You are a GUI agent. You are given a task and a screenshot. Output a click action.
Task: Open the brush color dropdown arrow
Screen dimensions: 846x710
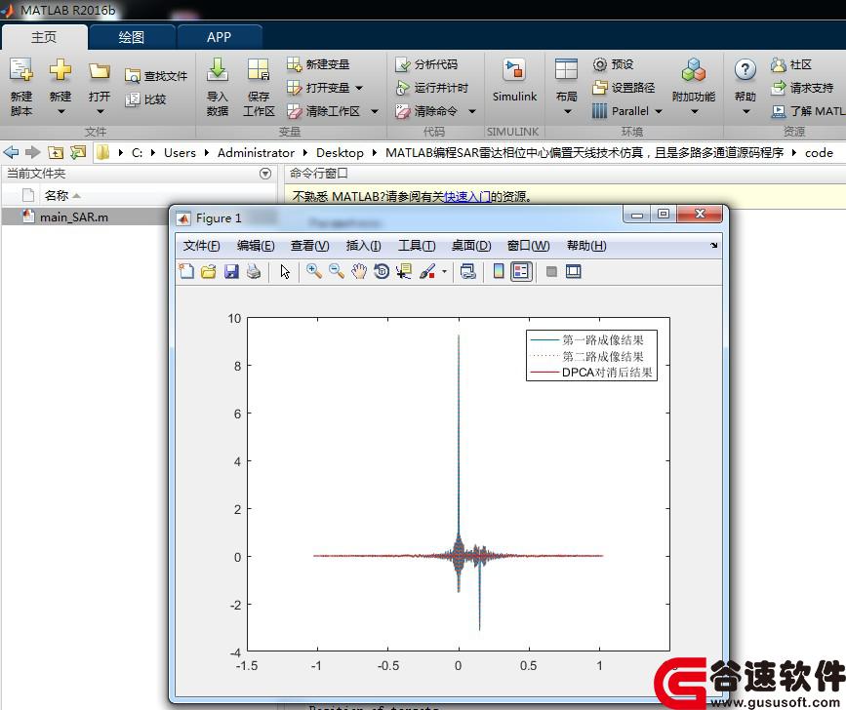click(444, 271)
